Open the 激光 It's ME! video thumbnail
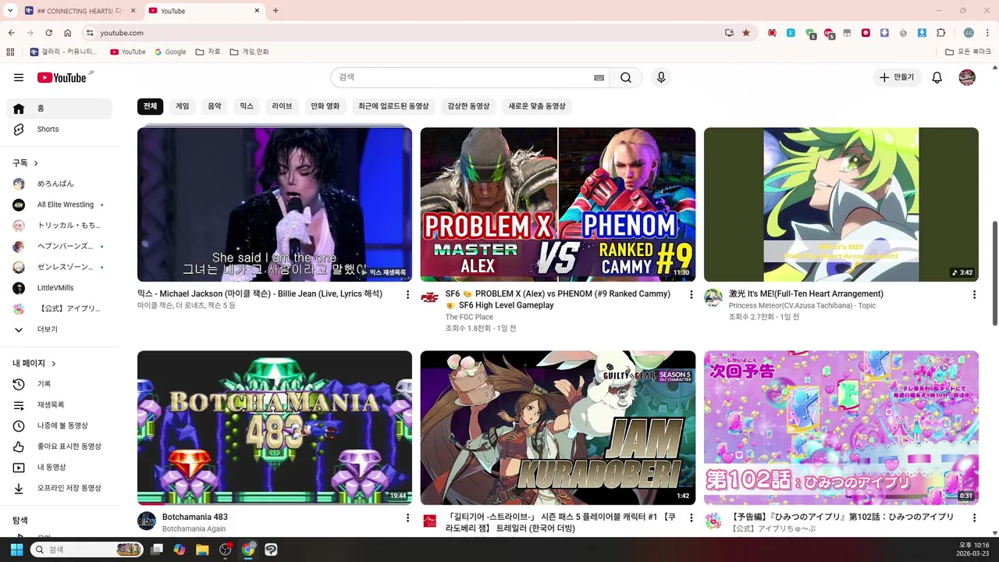 tap(841, 205)
